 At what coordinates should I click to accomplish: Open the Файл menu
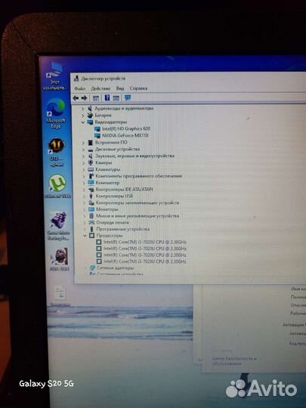tap(80, 88)
